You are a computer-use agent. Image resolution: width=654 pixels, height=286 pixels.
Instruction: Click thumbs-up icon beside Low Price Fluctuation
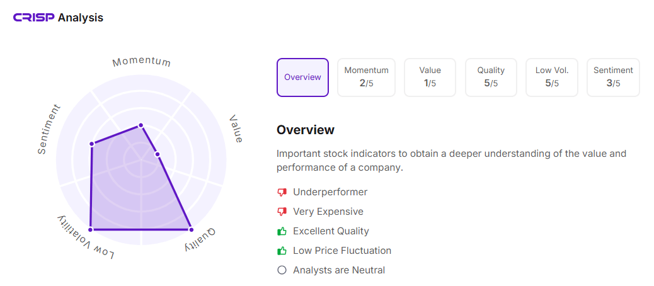282,251
